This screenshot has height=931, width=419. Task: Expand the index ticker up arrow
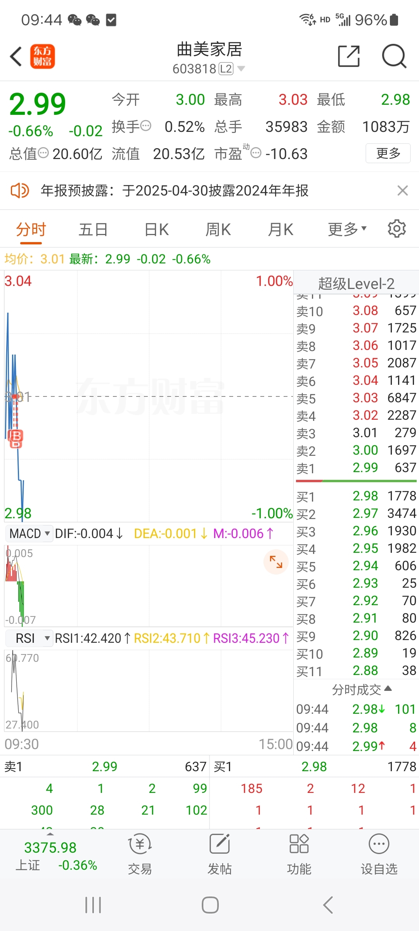(50, 834)
